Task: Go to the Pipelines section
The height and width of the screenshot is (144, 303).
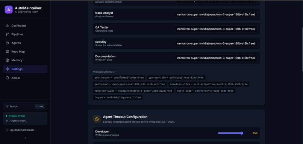Action: click(25, 34)
